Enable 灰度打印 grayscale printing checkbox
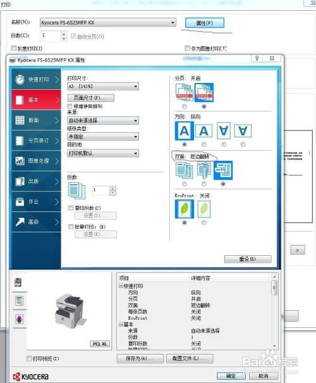The height and width of the screenshot is (383, 316). click(x=14, y=48)
